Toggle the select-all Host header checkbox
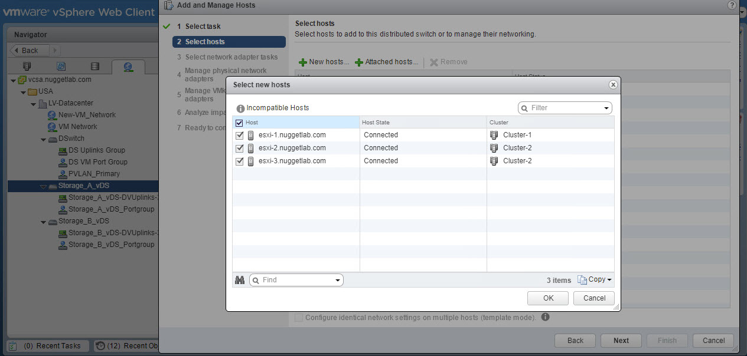 (x=239, y=123)
